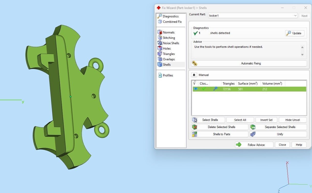This screenshot has width=312, height=193.
Task: Open Help for the wizard
Action: click(x=299, y=145)
